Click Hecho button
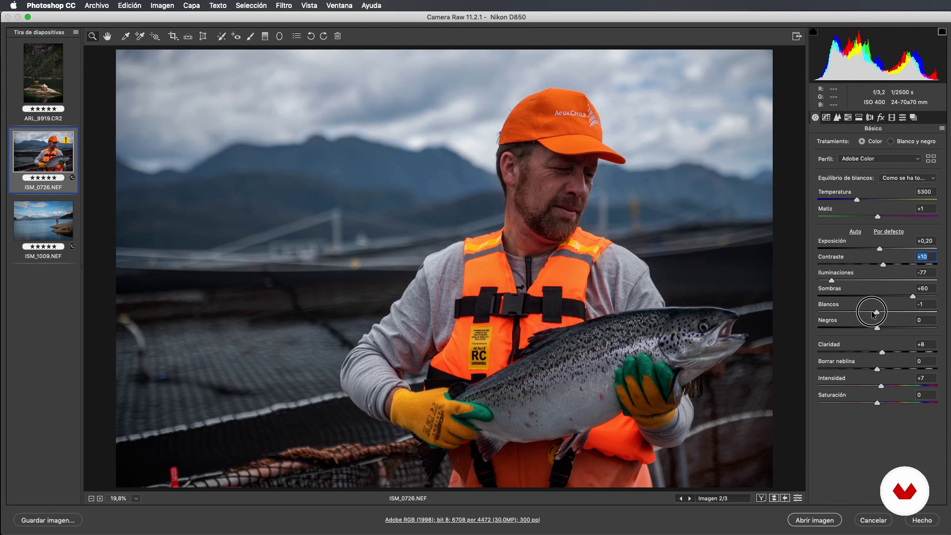The height and width of the screenshot is (535, 951). 922,520
